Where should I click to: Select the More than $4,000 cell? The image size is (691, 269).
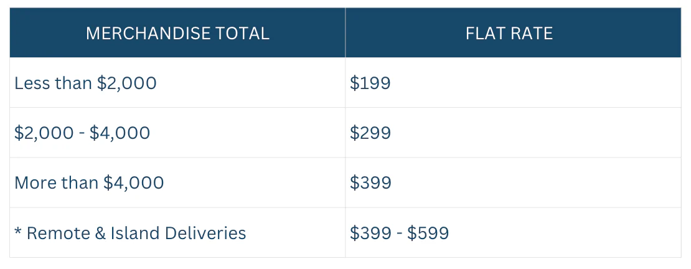(177, 182)
